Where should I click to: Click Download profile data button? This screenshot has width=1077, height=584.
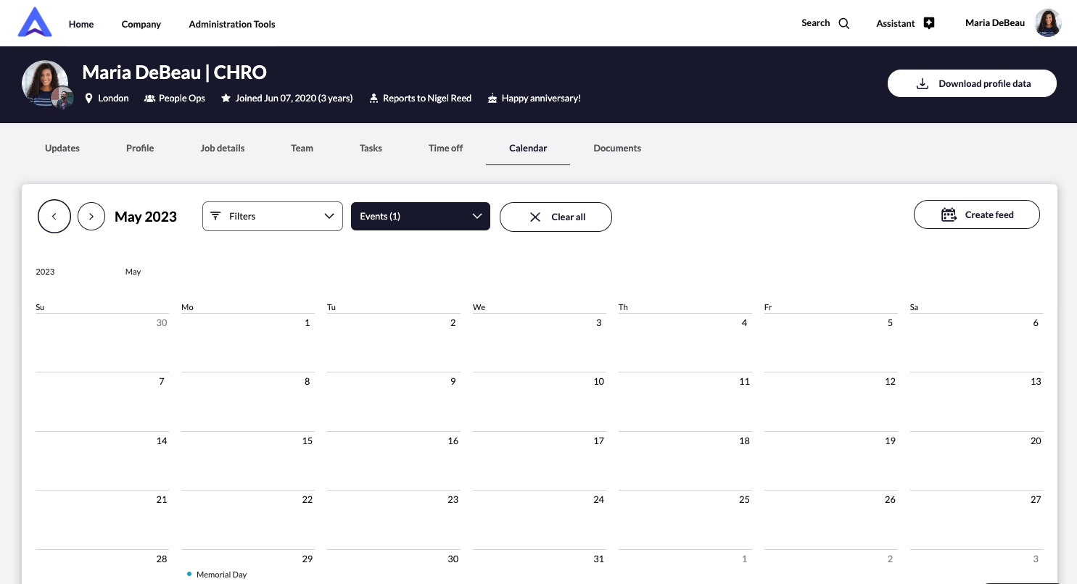[972, 84]
